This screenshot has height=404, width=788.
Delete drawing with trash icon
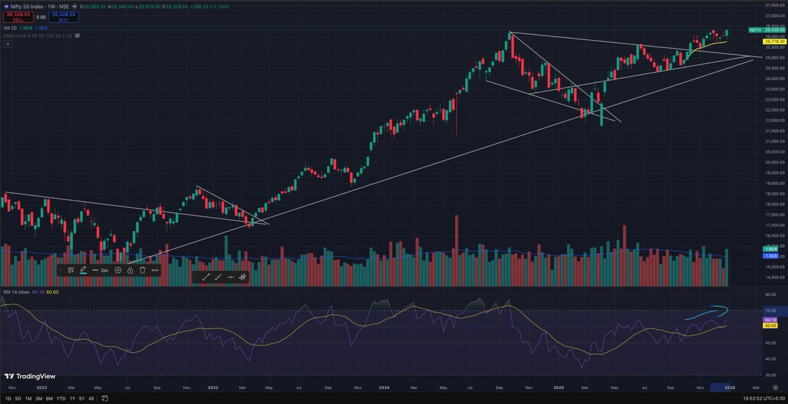[142, 270]
